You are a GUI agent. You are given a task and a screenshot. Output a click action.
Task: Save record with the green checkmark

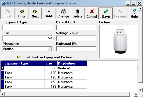point(106,13)
